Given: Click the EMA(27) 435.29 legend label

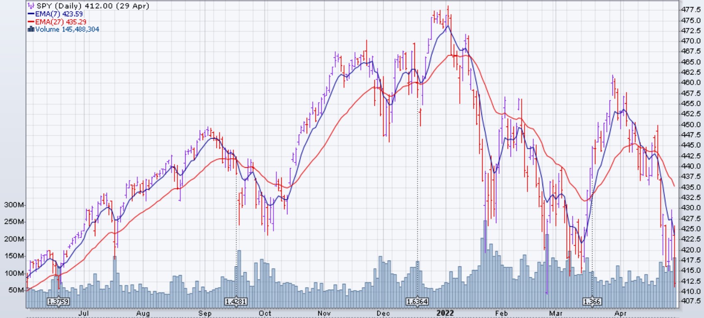Looking at the screenshot, I should coord(60,22).
